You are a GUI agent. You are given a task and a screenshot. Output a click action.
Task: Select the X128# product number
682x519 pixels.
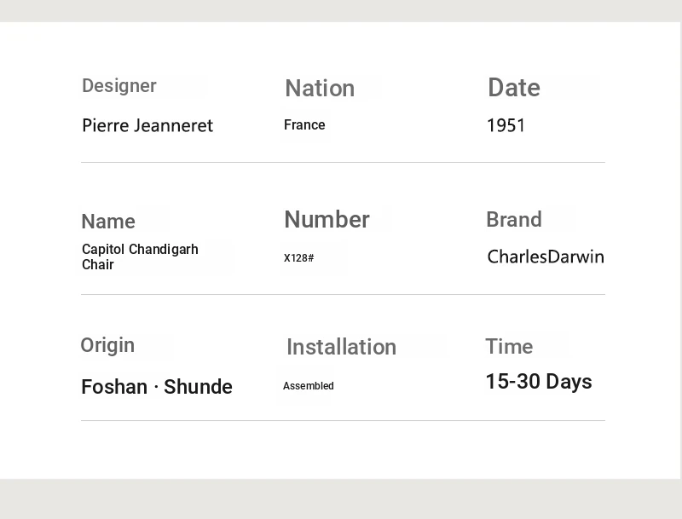tap(299, 258)
